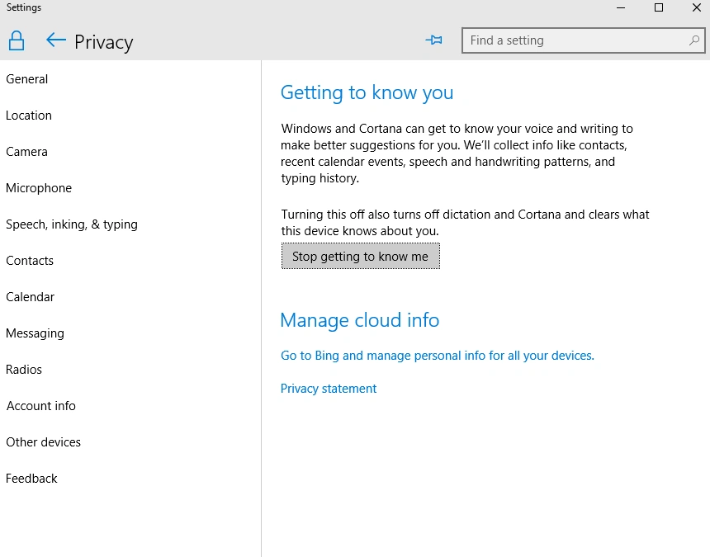Open Account info settings
Image resolution: width=710 pixels, height=557 pixels.
coord(40,406)
